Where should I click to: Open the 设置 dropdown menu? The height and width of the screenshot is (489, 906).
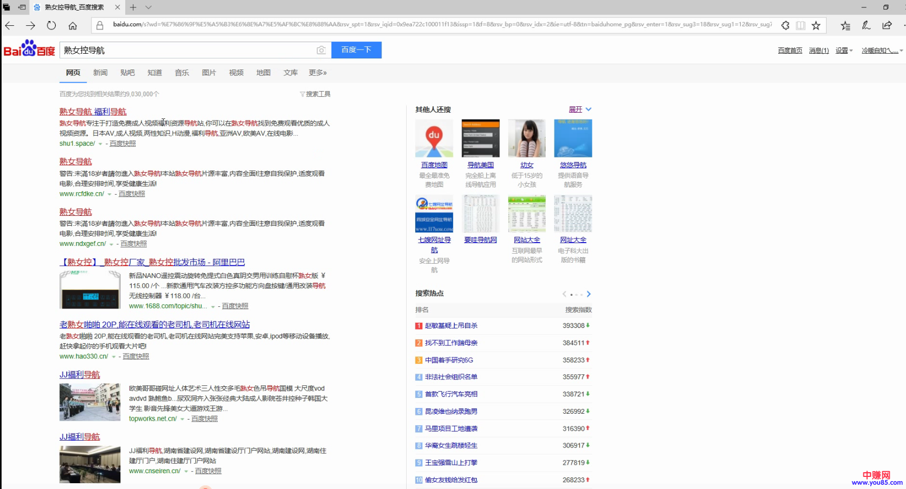tap(843, 51)
